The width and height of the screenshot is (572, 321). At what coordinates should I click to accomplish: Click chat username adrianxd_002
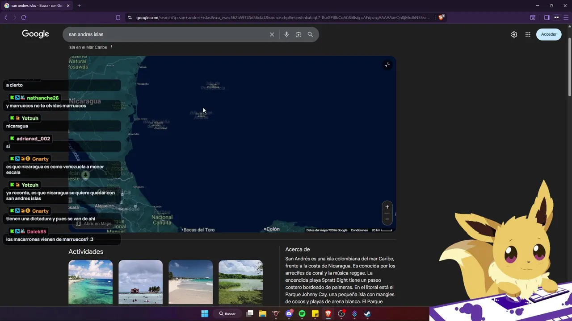click(33, 139)
